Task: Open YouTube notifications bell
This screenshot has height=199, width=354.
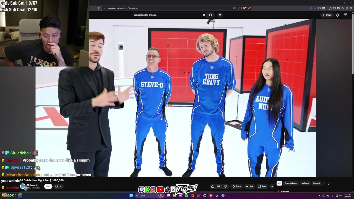Action: 337,15
